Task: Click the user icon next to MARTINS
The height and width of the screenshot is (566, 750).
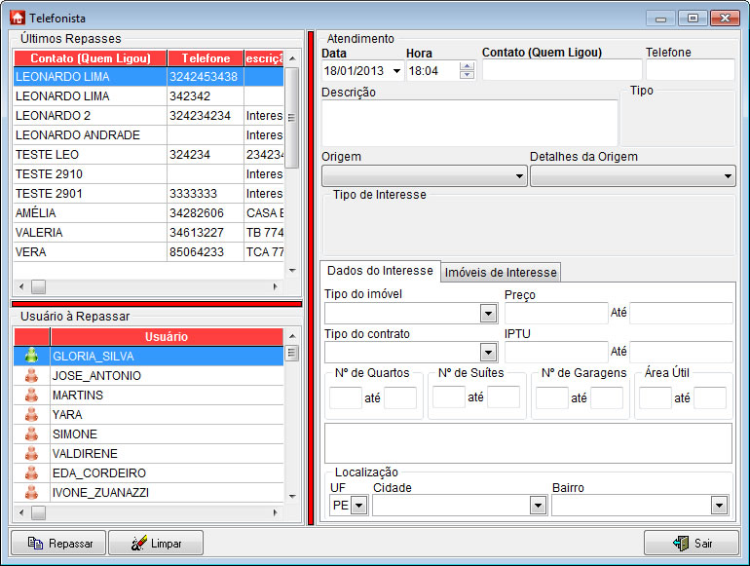Action: [31, 396]
